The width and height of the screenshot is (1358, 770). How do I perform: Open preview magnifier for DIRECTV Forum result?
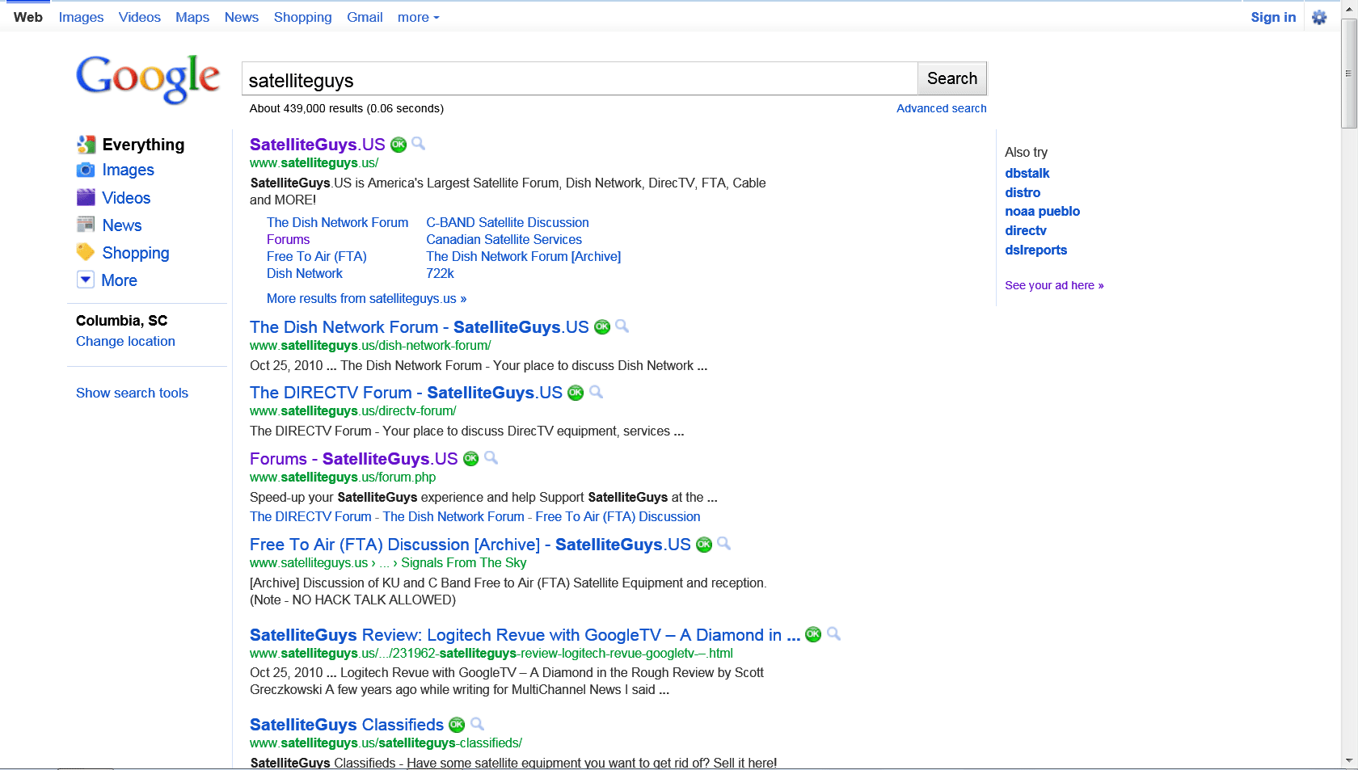pyautogui.click(x=597, y=392)
